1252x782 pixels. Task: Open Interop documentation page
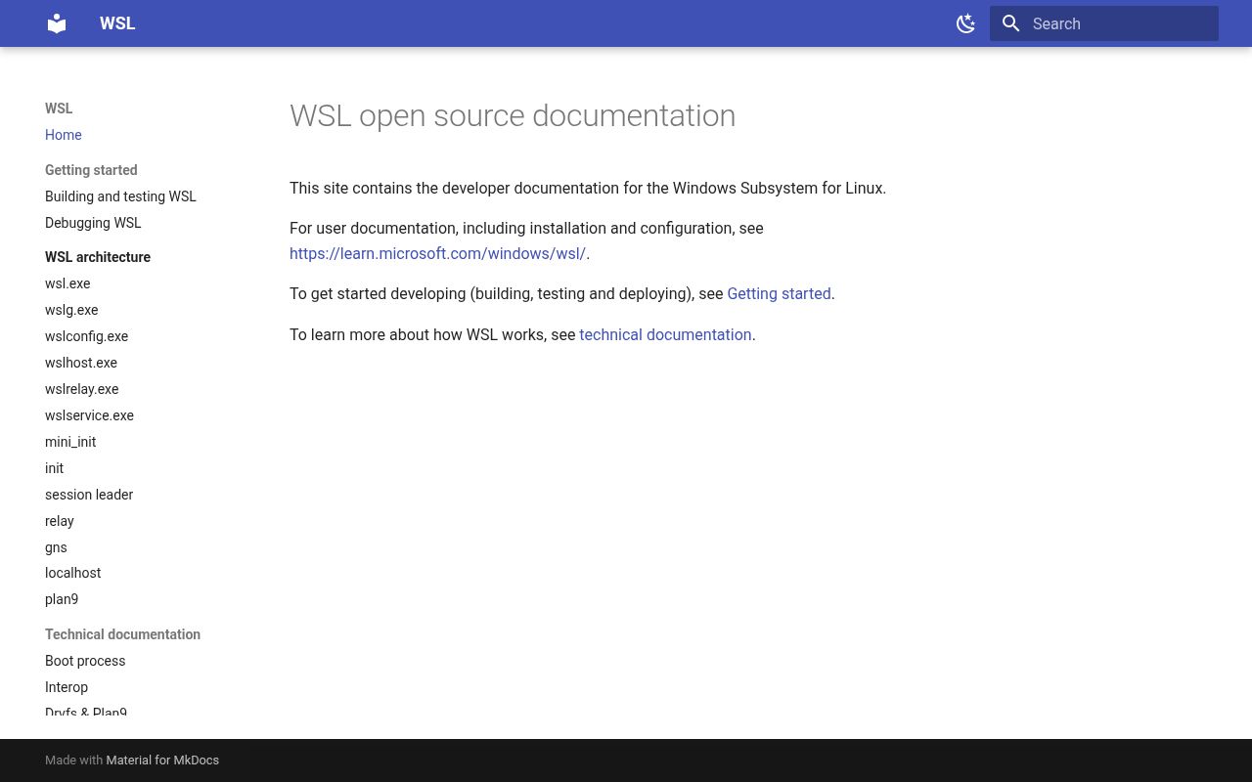coord(67,687)
